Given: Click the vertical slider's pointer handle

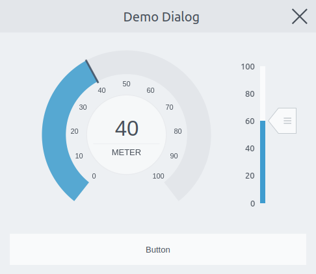Looking at the screenshot, I should pyautogui.click(x=282, y=121).
